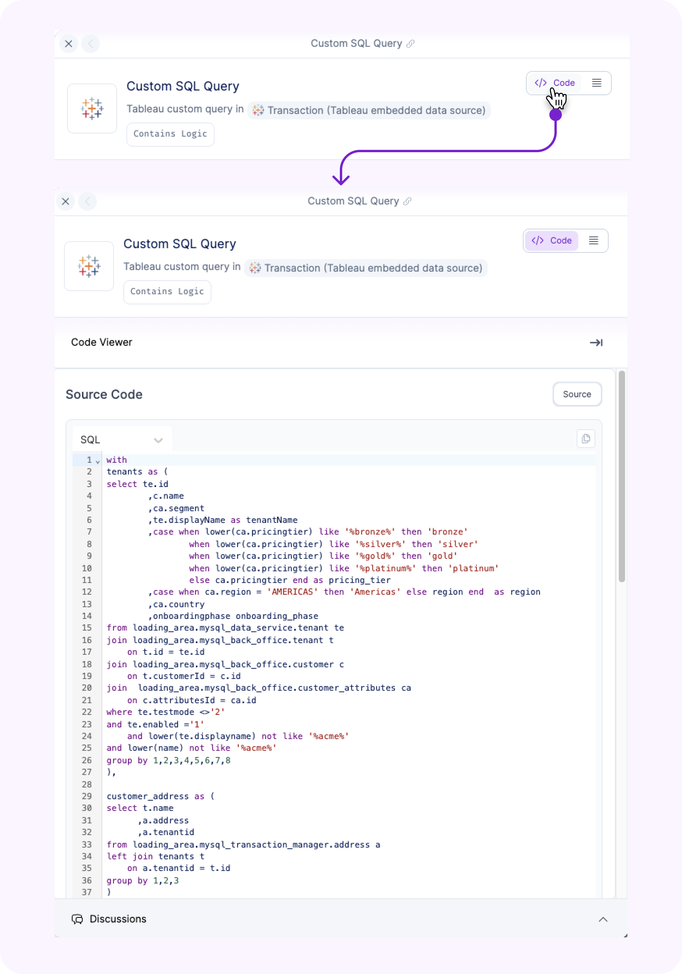
Task: Click the Source button
Action: 576,394
